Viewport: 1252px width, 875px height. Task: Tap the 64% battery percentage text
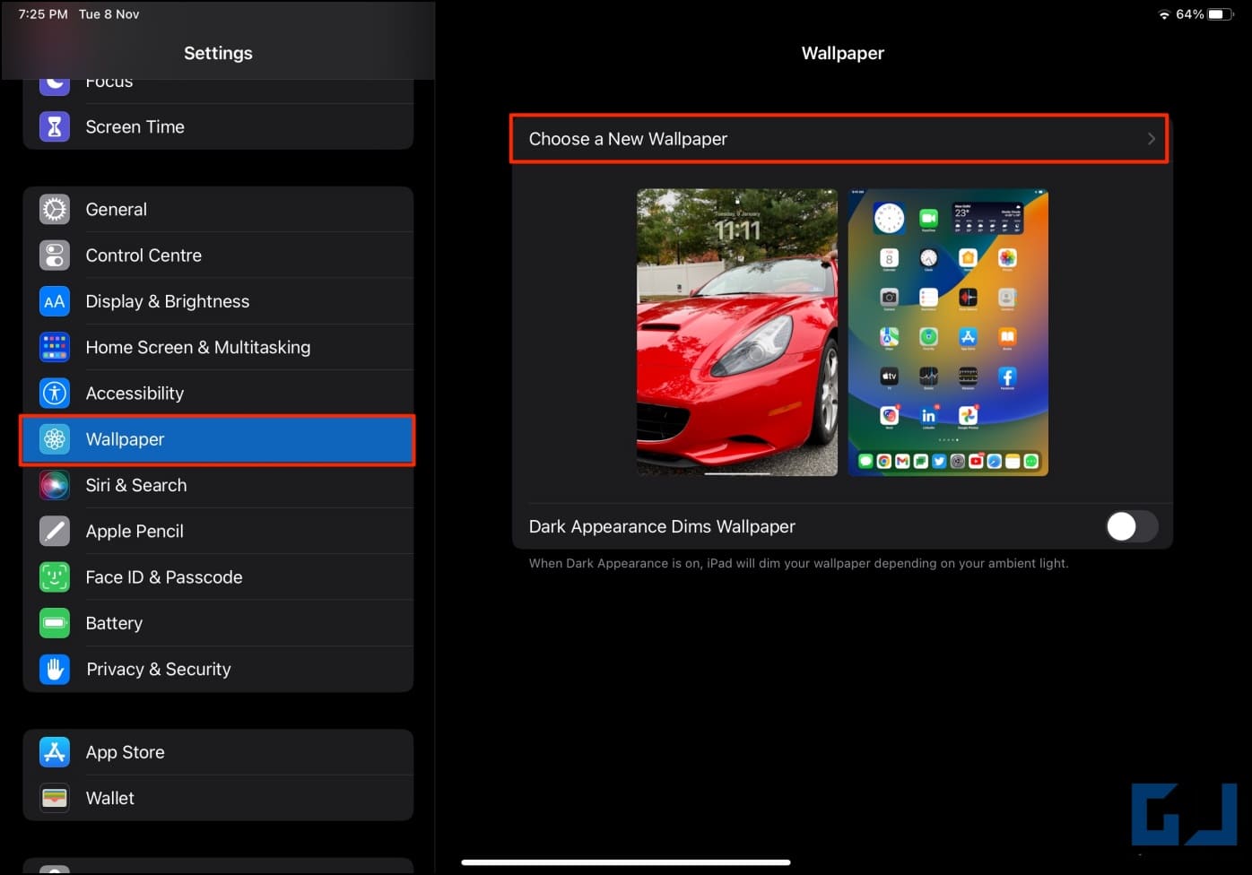[x=1190, y=14]
